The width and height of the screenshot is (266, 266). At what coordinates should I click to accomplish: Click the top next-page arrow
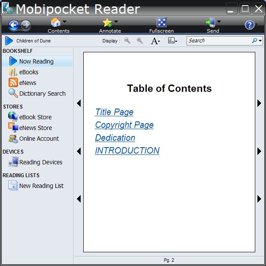click(x=259, y=103)
